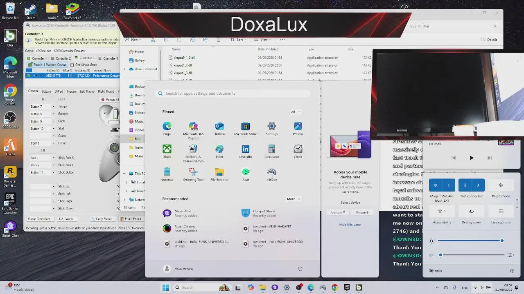
Task: Expand Bluetooth devices list arrow
Action: [478, 185]
